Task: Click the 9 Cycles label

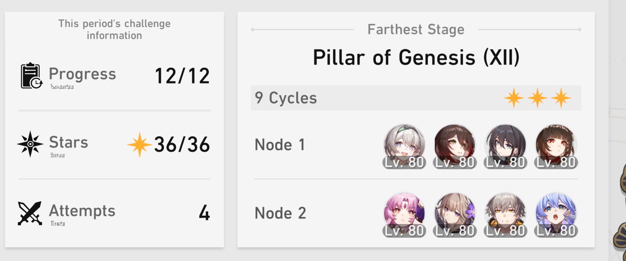Action: pos(286,98)
